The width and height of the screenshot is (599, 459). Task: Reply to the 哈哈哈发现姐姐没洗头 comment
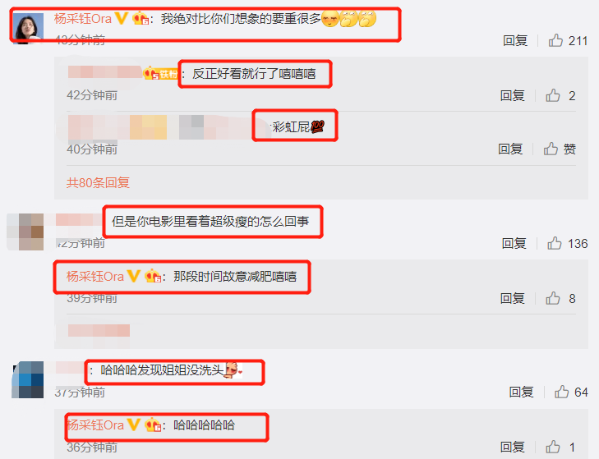pyautogui.click(x=521, y=392)
